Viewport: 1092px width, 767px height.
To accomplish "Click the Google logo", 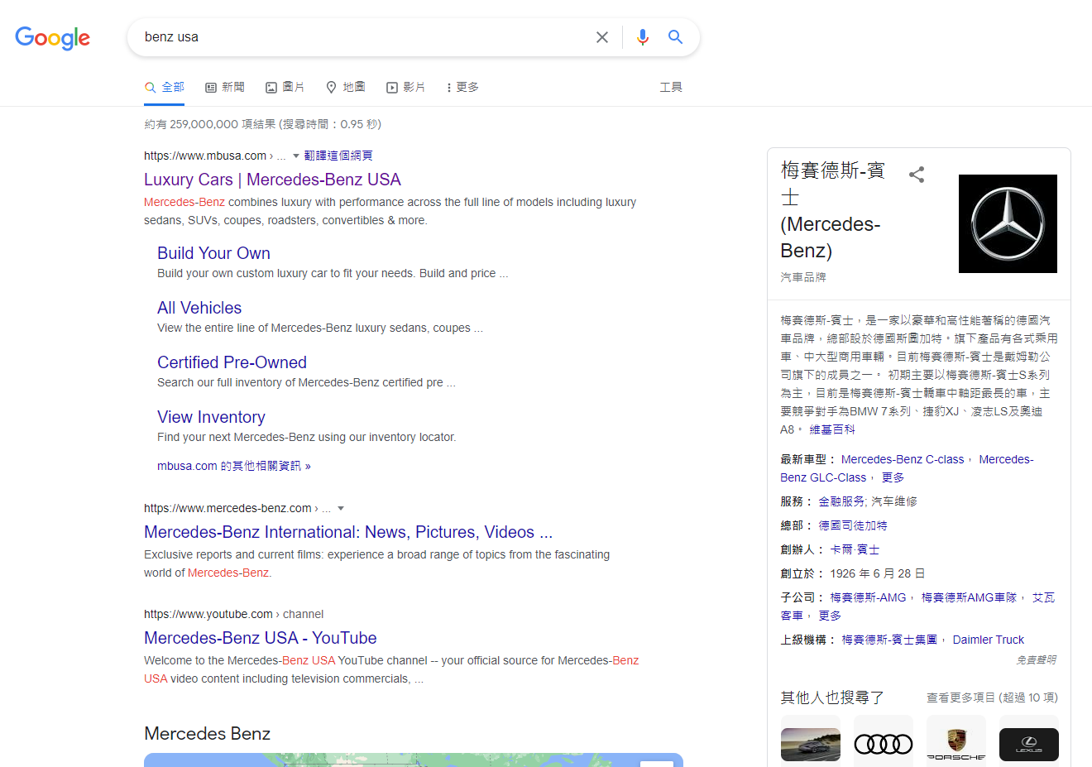I will (x=52, y=37).
